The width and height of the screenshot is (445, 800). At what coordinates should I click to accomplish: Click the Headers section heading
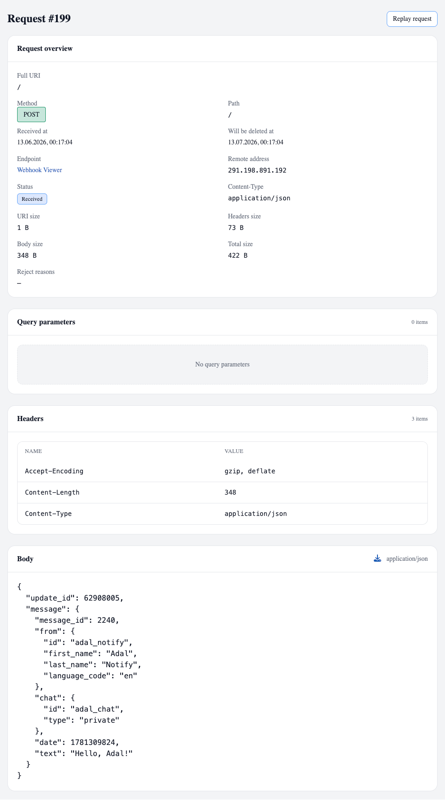tap(30, 419)
